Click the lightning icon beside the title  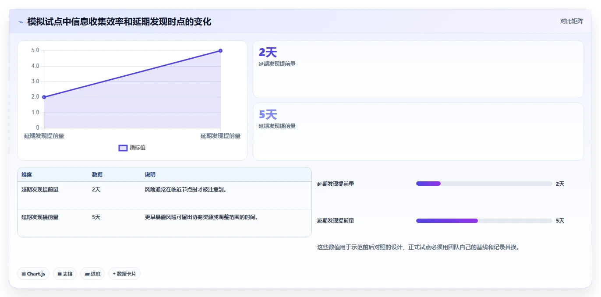coord(21,22)
